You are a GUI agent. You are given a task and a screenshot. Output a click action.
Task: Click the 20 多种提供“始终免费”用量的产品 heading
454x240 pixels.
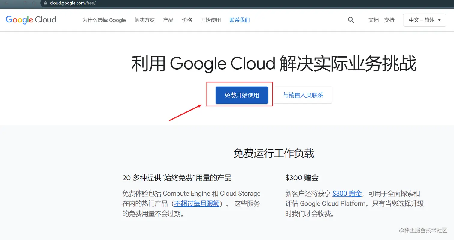coord(177,178)
